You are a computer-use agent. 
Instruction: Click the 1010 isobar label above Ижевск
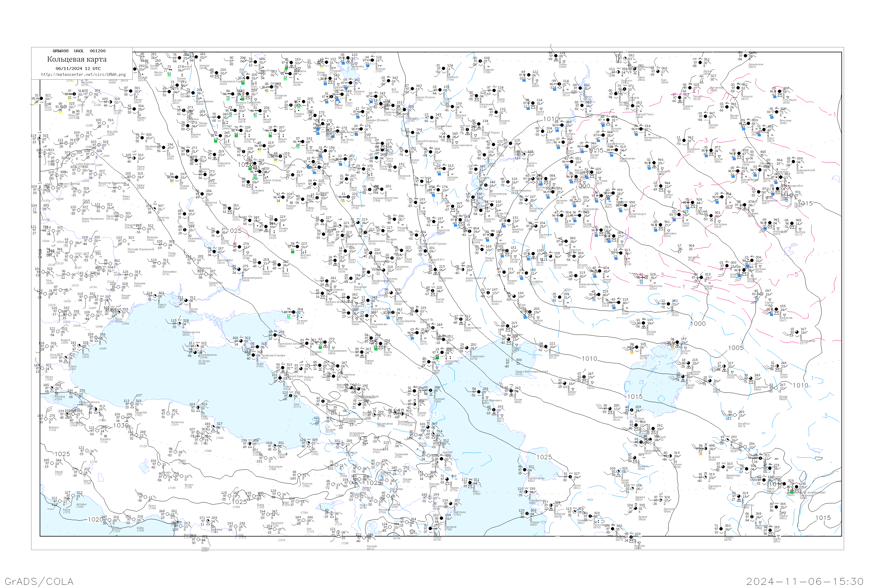point(551,119)
